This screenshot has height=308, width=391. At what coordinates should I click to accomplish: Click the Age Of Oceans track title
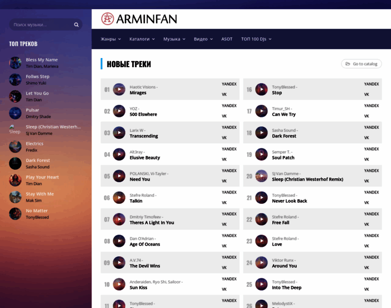pyautogui.click(x=145, y=244)
